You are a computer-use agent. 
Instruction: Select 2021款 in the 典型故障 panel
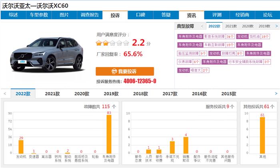231,26
